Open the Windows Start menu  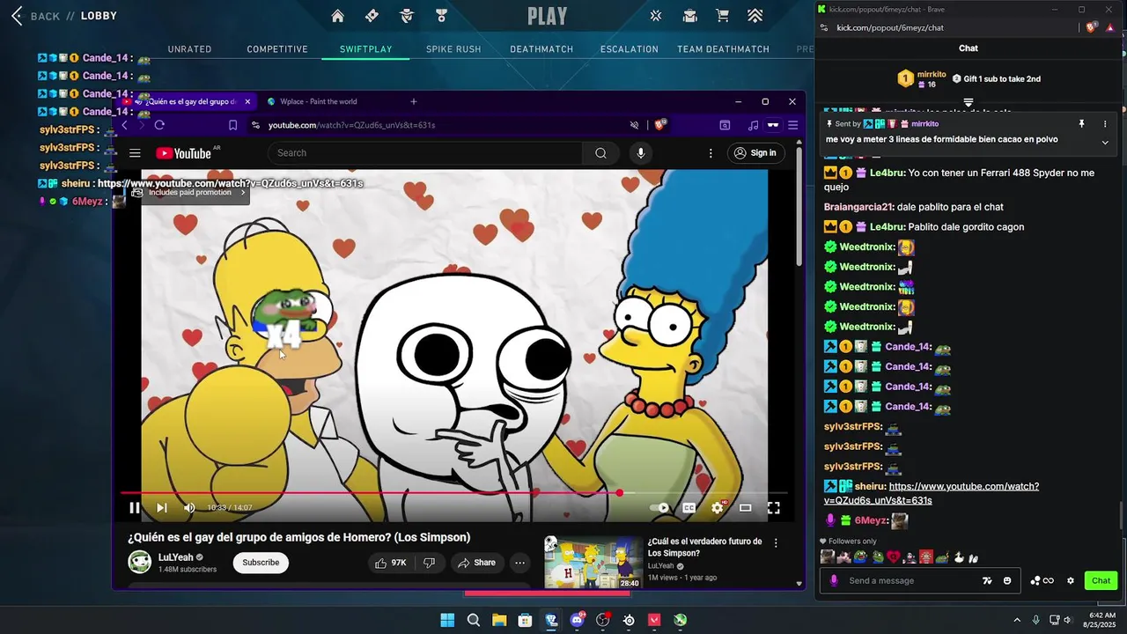tap(447, 620)
